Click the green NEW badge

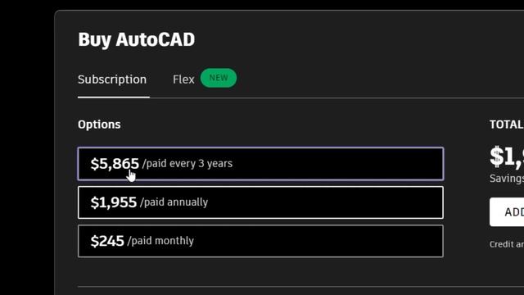(219, 78)
